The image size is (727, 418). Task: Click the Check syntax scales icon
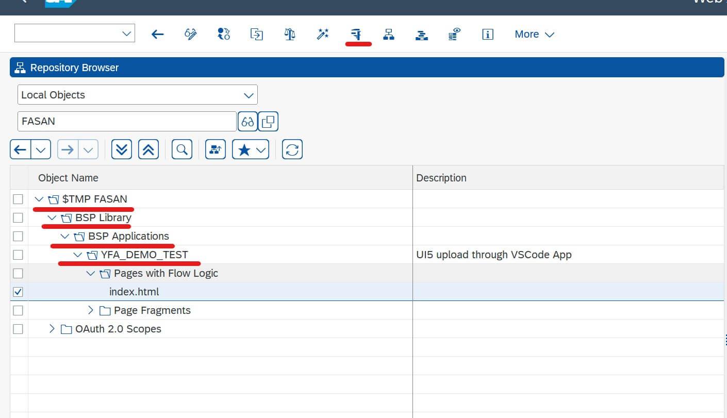pos(290,35)
